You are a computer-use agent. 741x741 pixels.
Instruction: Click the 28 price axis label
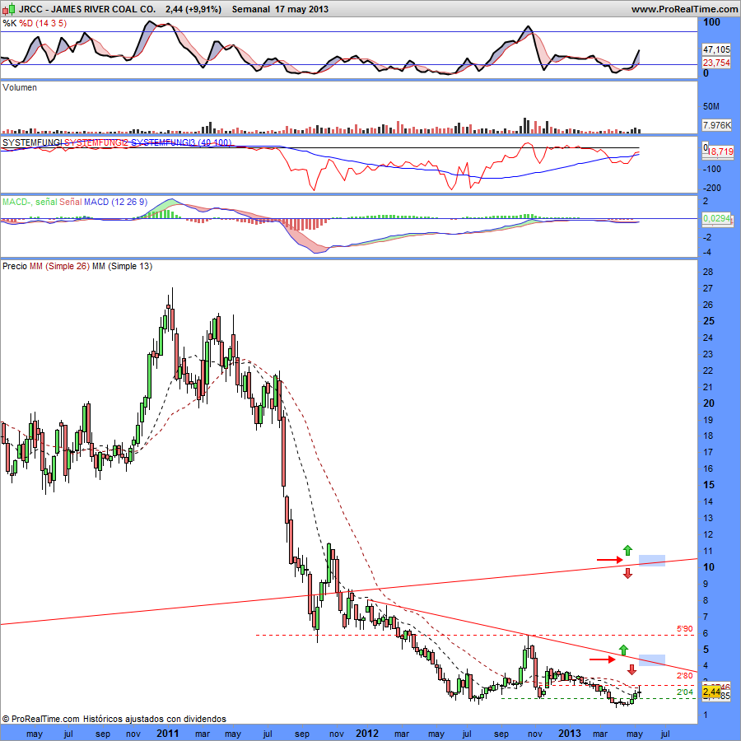[x=708, y=272]
